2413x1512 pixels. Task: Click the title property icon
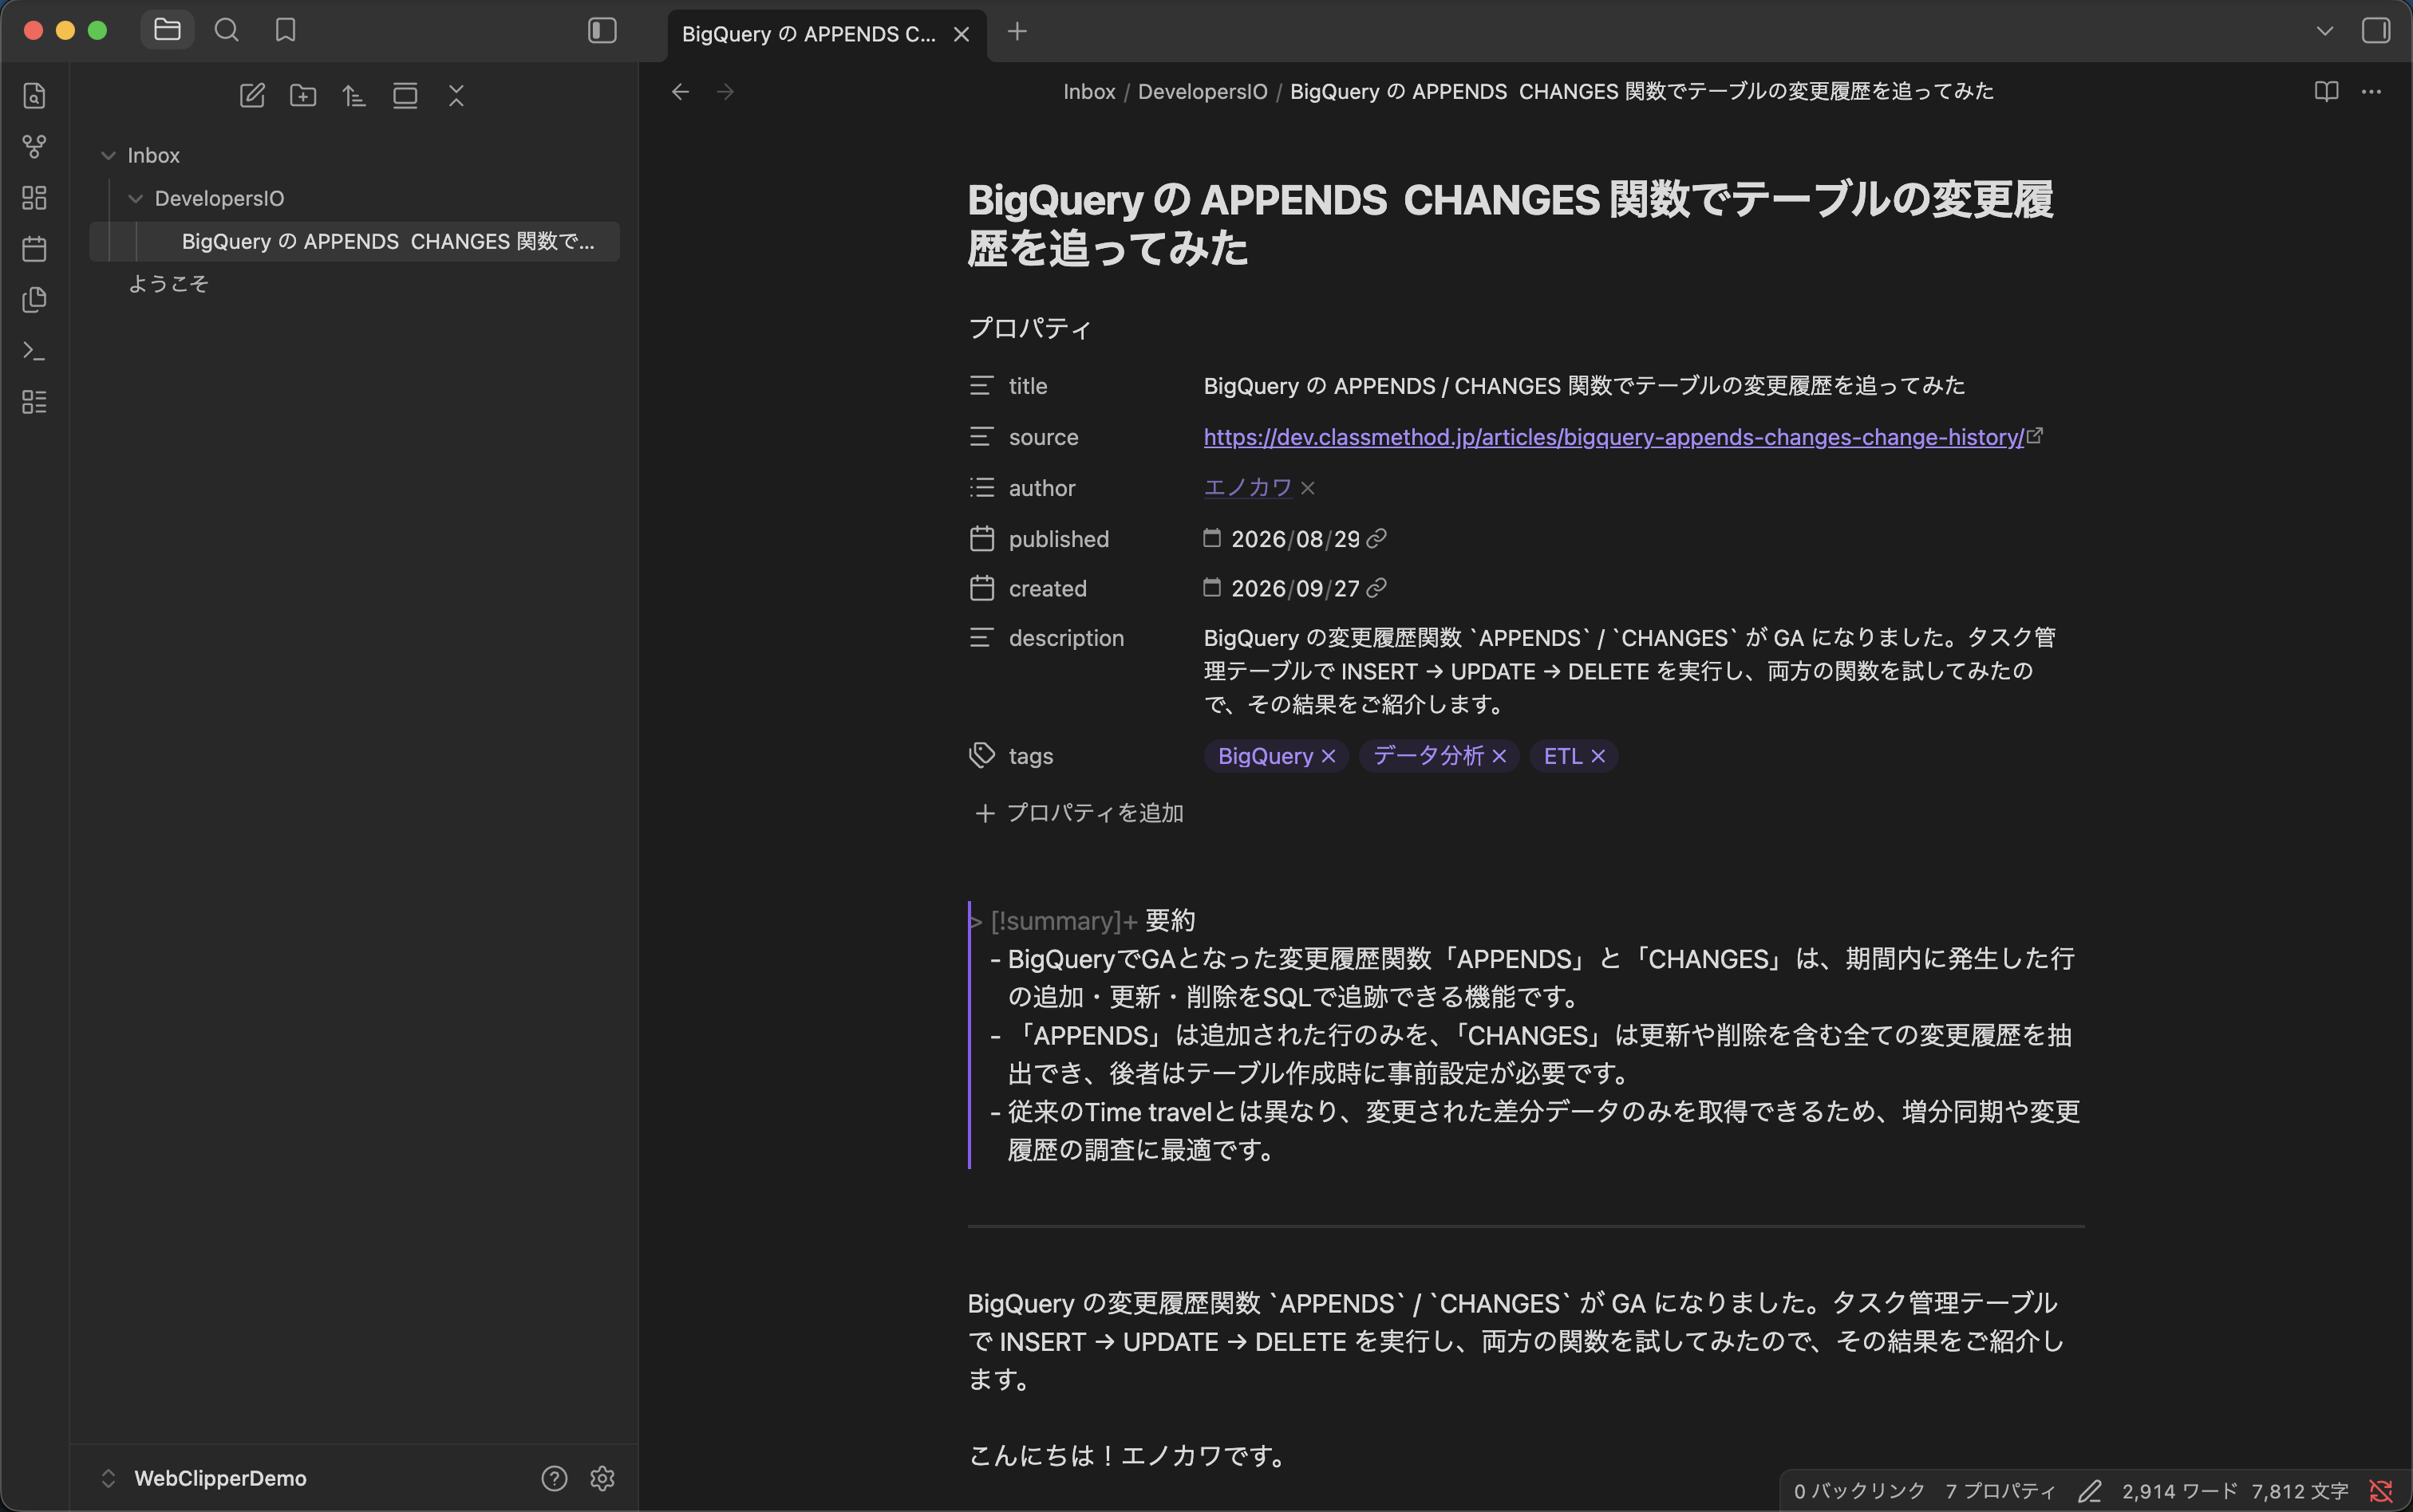981,386
